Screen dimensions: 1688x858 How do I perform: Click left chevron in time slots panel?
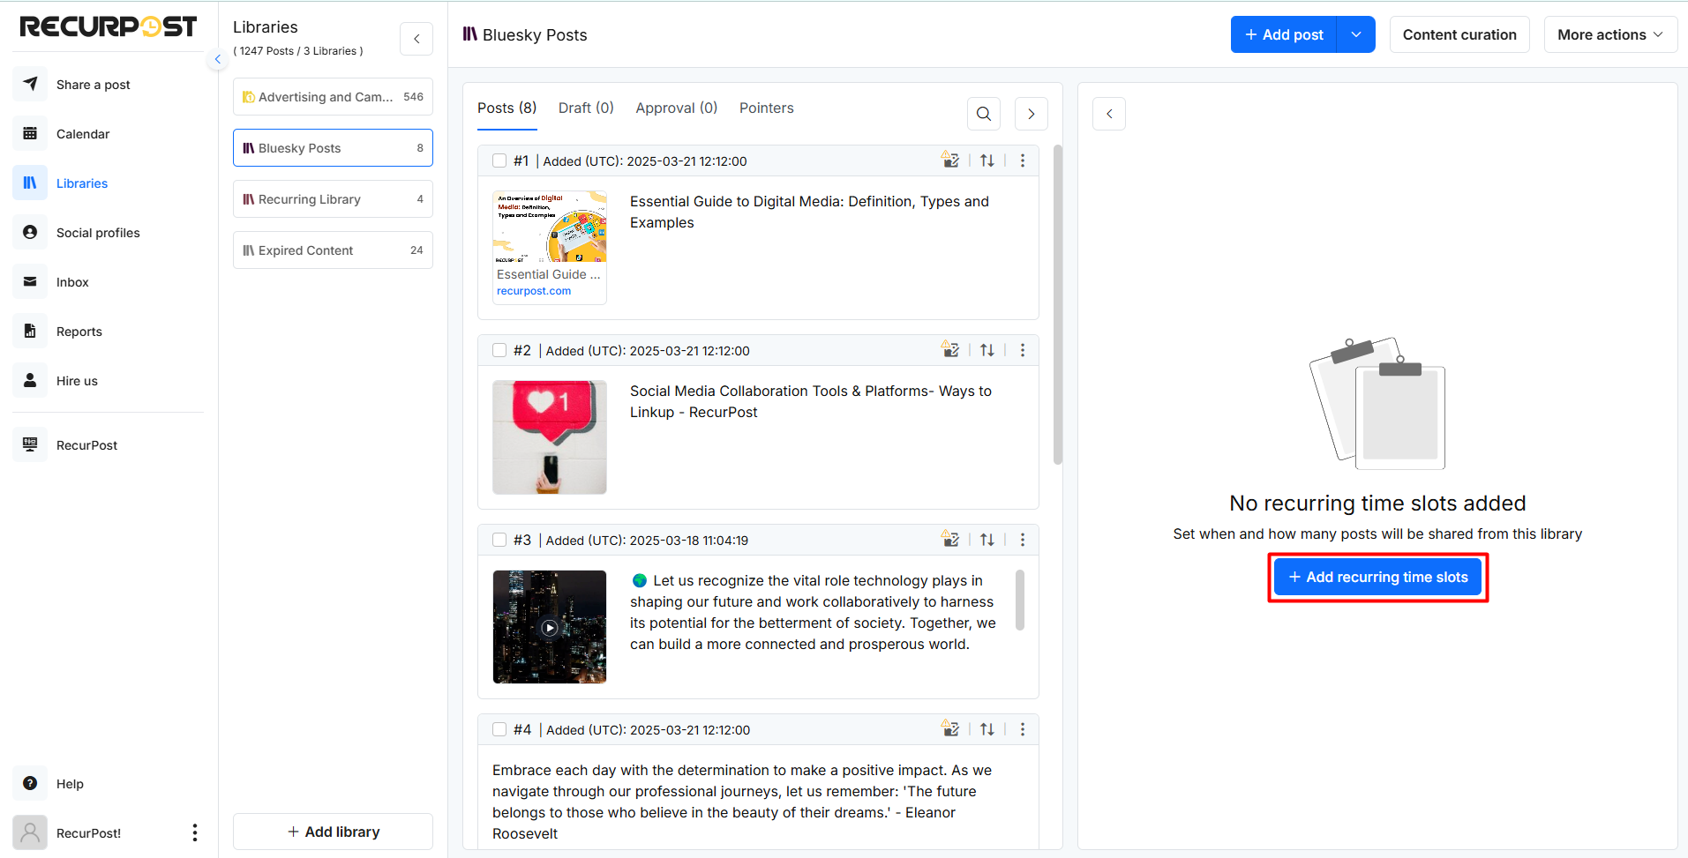tap(1109, 114)
